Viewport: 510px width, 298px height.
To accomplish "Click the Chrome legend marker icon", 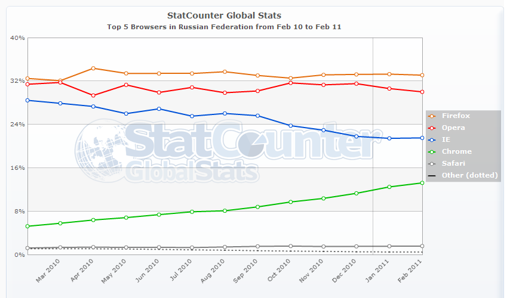I will (432, 151).
